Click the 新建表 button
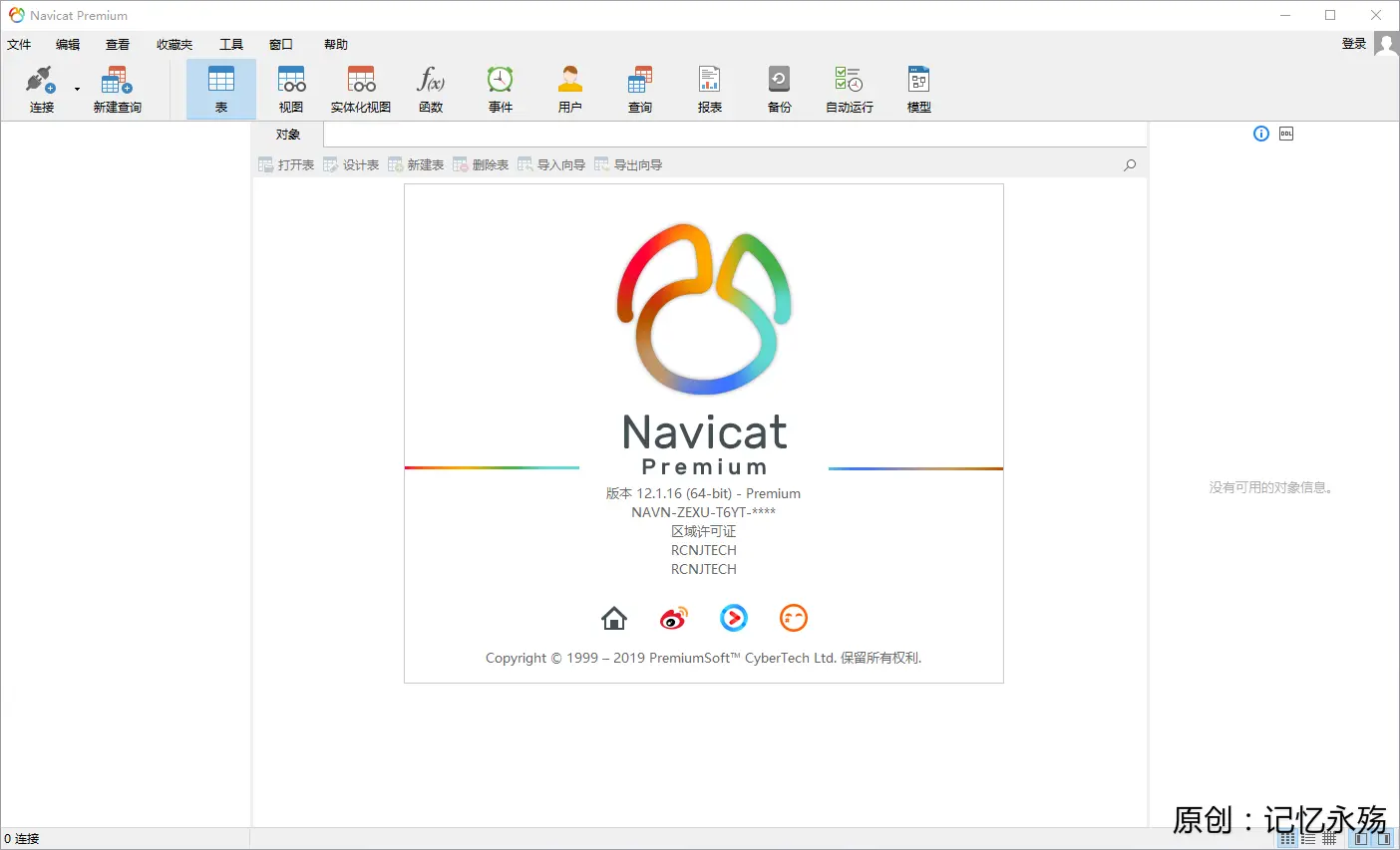The width and height of the screenshot is (1400, 850). point(416,164)
